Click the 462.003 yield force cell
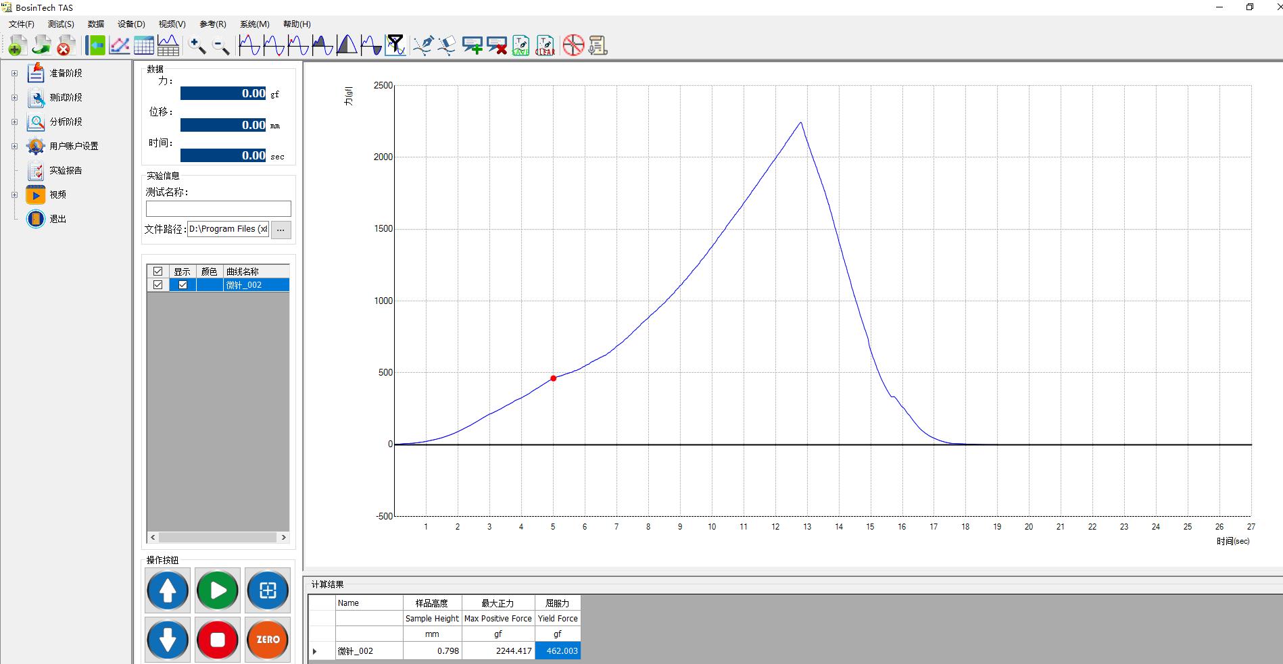 (558, 651)
